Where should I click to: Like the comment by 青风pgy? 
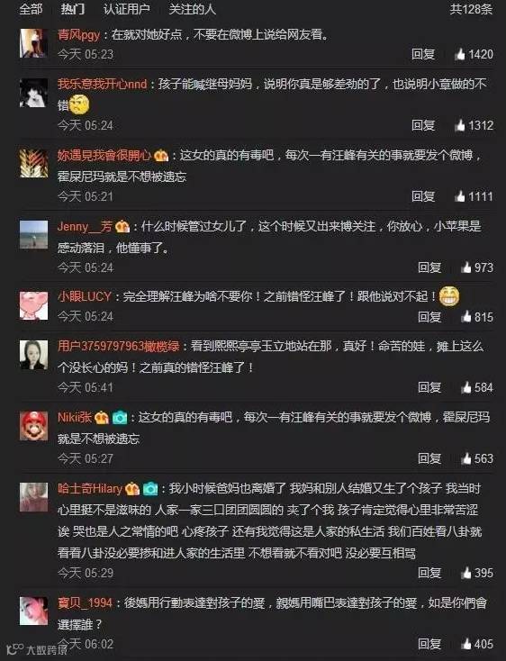[x=460, y=54]
